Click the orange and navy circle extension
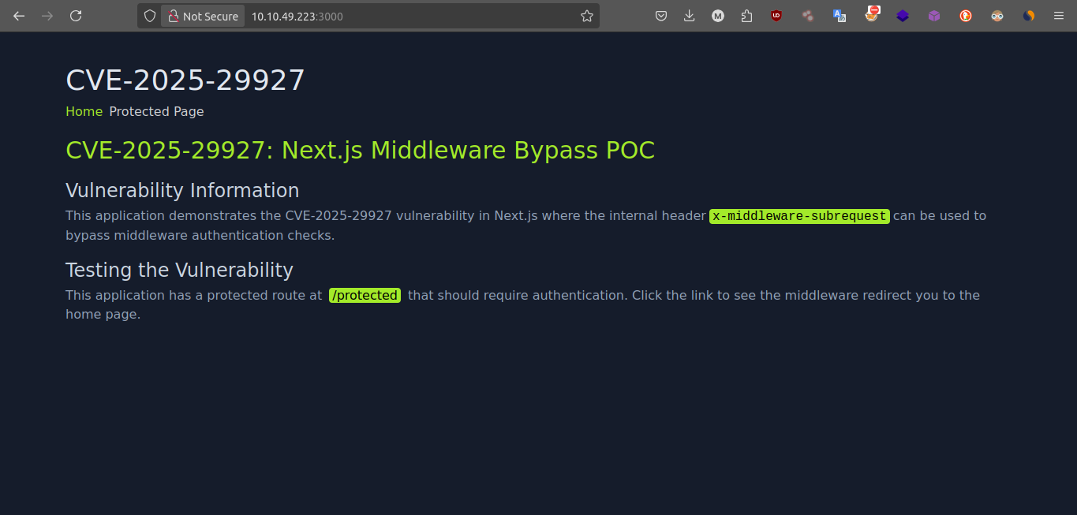Viewport: 1077px width, 515px height. [x=1029, y=16]
